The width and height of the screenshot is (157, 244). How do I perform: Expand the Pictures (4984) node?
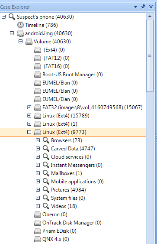[38, 190]
